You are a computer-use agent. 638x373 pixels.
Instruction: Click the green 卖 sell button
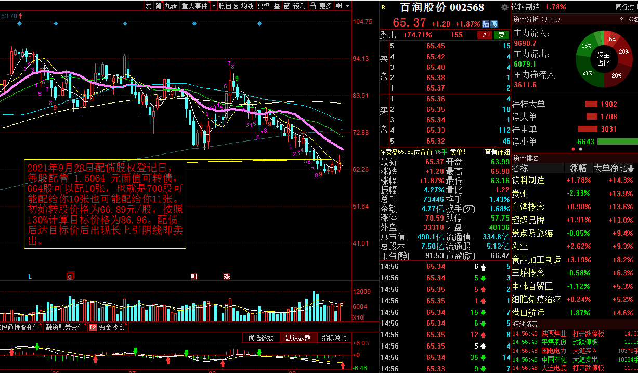[x=501, y=35]
